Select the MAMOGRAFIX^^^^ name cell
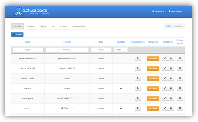198x122 pixels. (x=67, y=98)
